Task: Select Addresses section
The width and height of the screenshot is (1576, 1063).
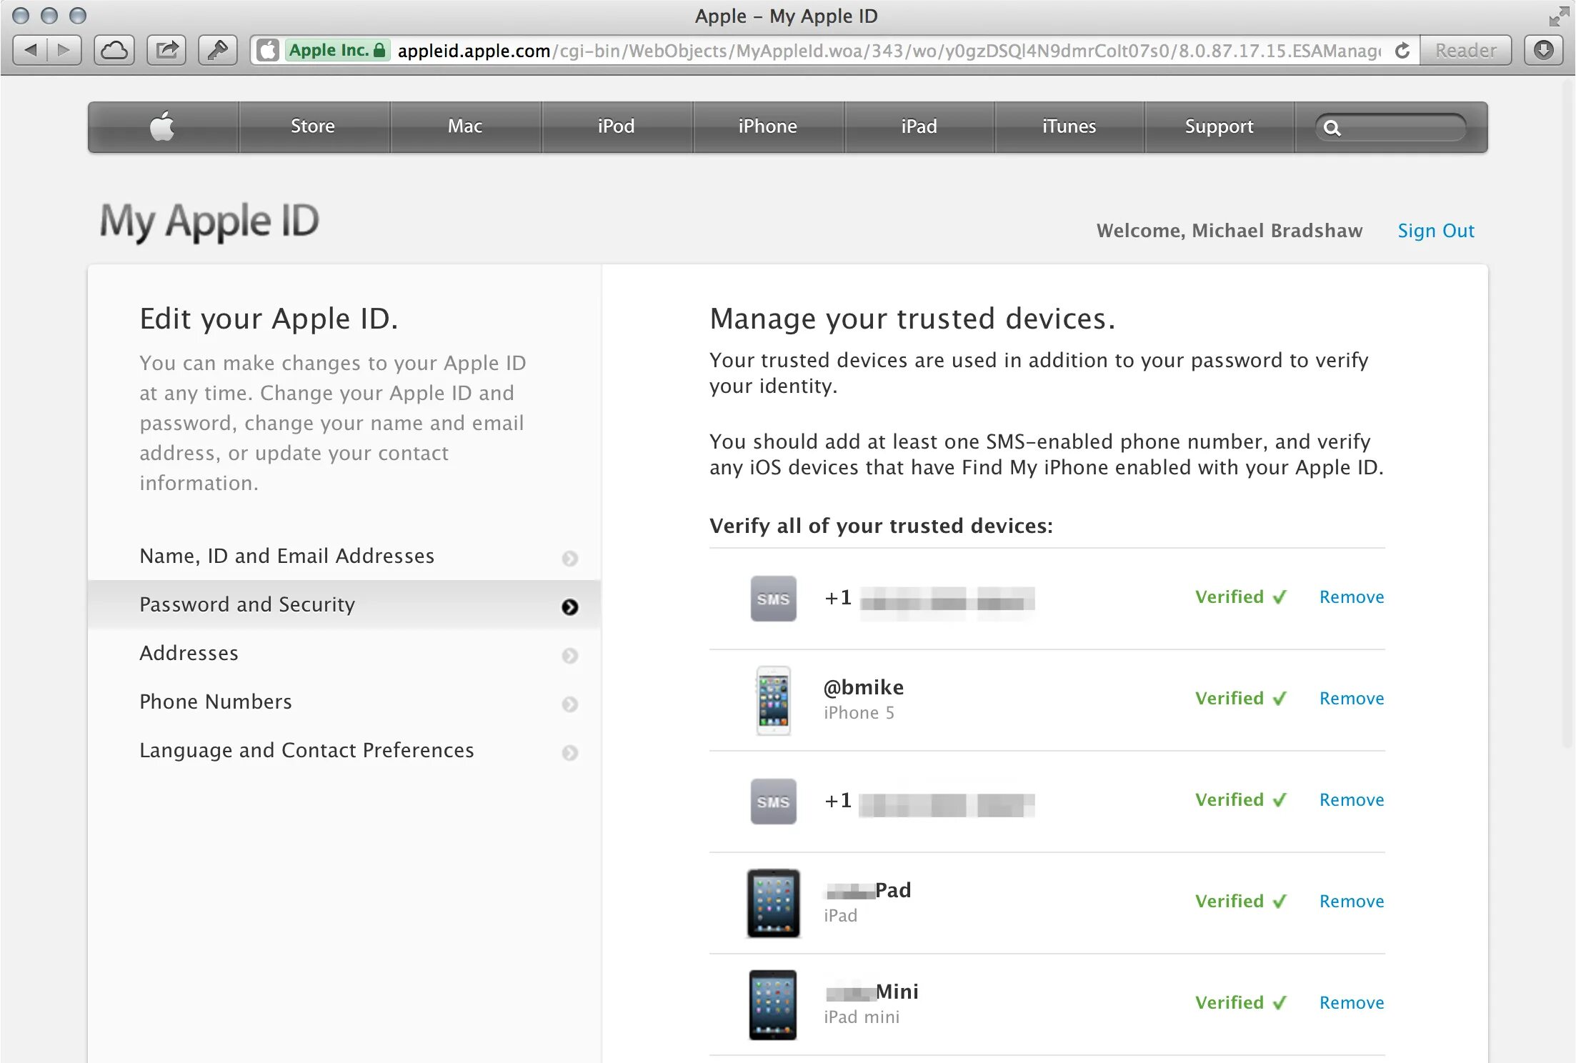Action: 344,653
